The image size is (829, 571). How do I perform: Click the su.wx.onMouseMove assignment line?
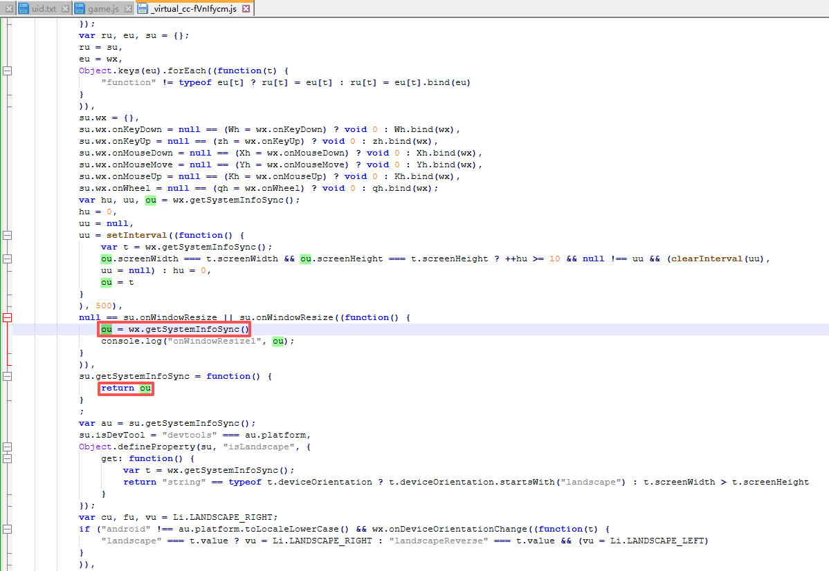coord(281,165)
